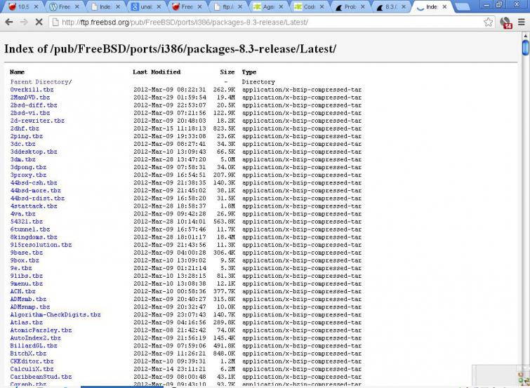Open 915resolution.tbz
This screenshot has width=530, height=388.
(41, 245)
